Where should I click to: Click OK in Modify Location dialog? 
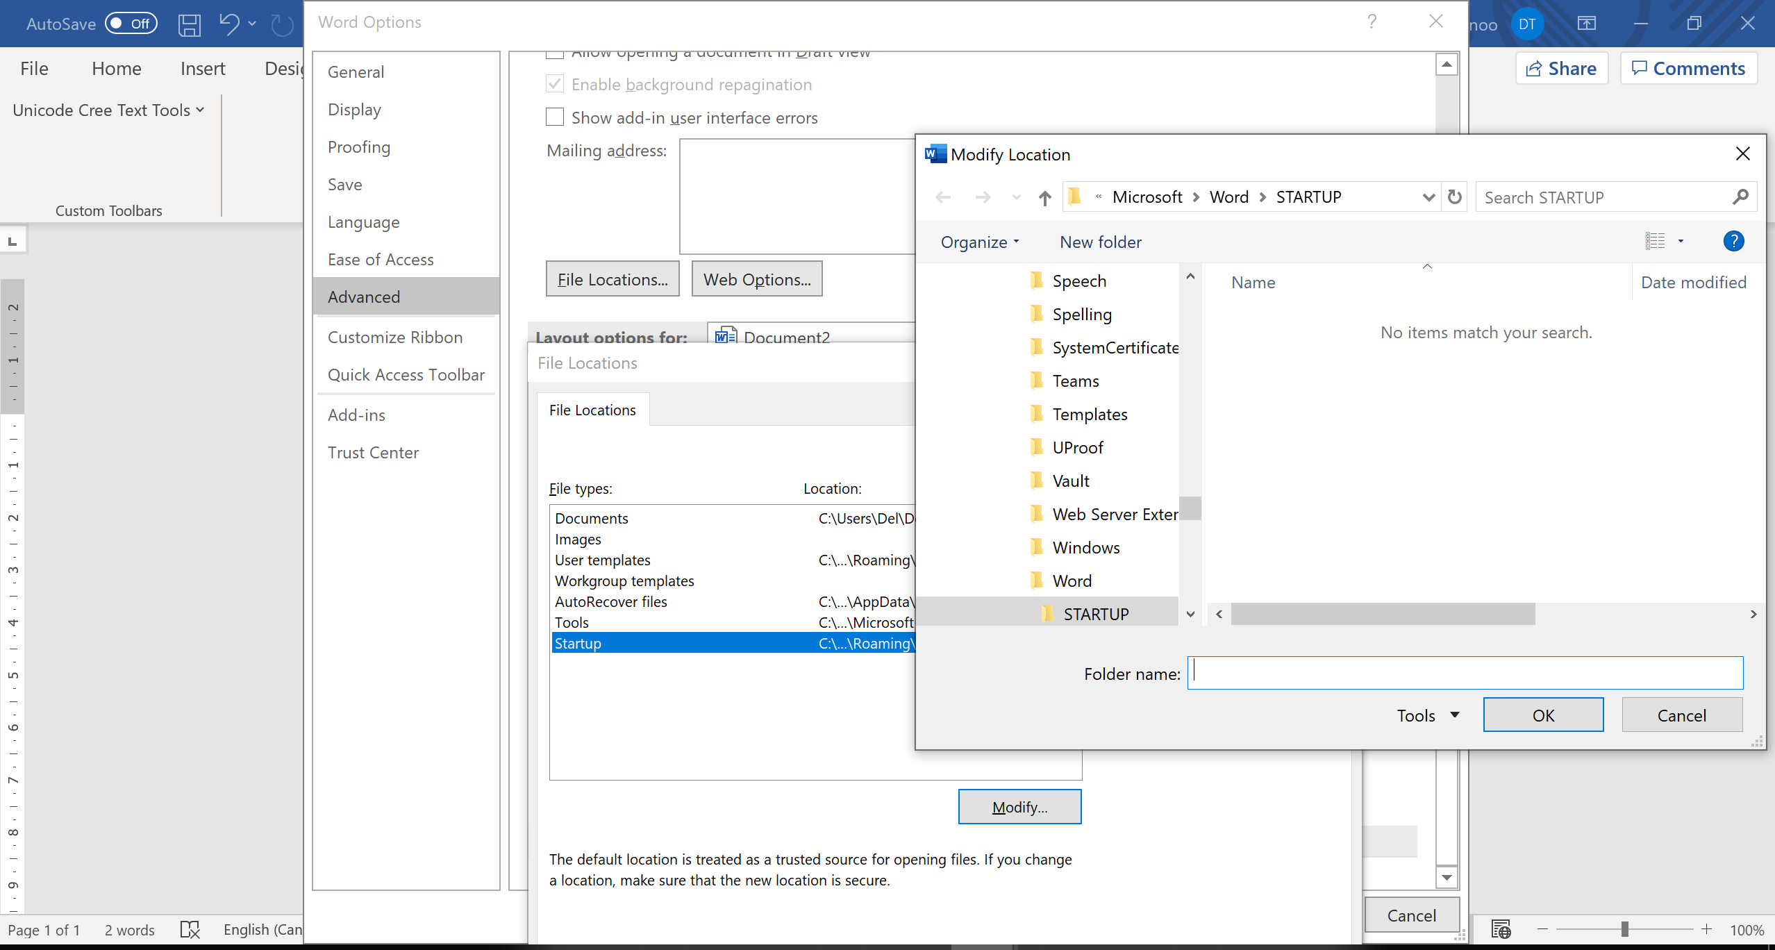click(x=1543, y=715)
